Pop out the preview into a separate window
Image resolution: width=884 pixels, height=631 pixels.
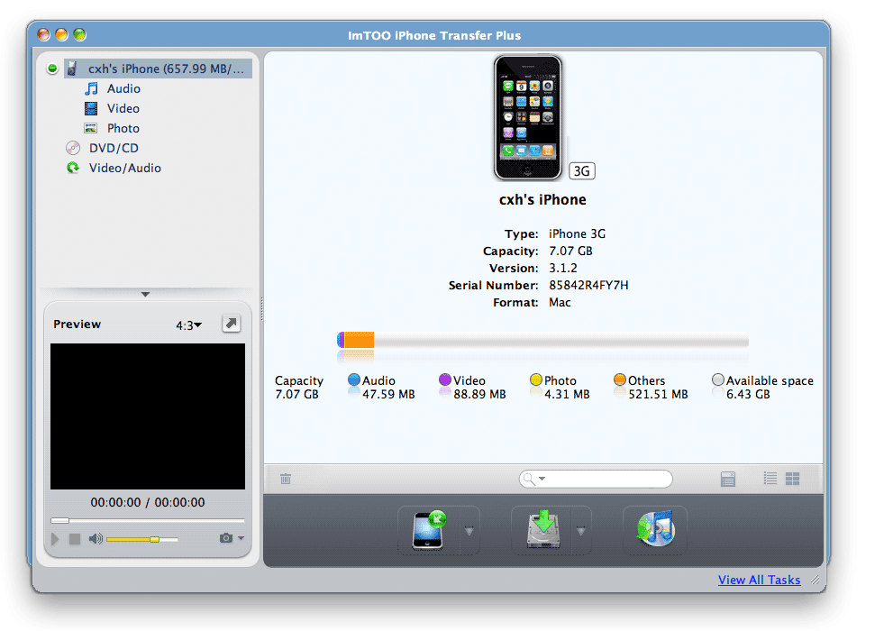point(231,324)
